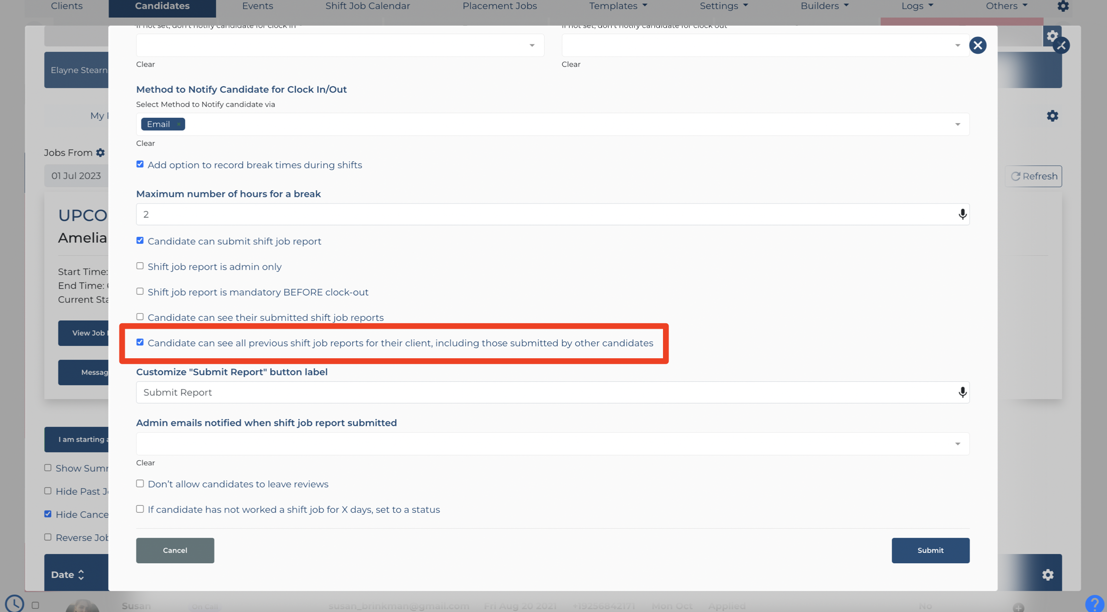Screen dimensions: 1107x612
Task: Open the Placement Jobs tab
Action: [x=499, y=6]
